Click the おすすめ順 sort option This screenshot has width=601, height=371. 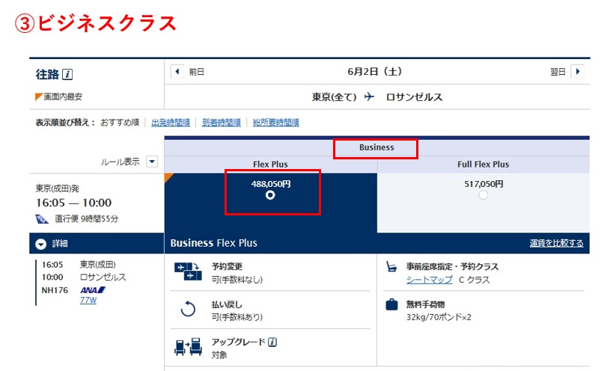(120, 123)
